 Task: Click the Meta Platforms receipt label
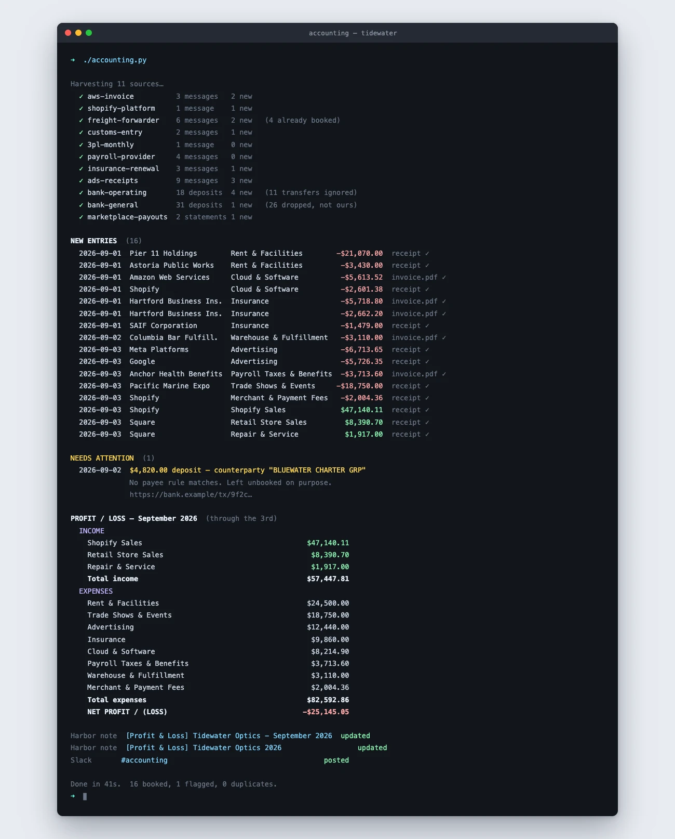pyautogui.click(x=406, y=349)
